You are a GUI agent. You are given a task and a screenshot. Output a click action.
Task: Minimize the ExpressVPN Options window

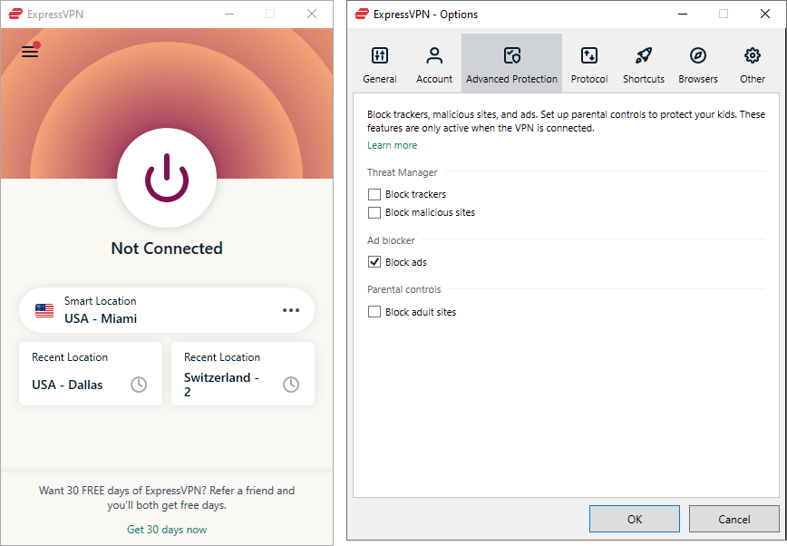682,15
